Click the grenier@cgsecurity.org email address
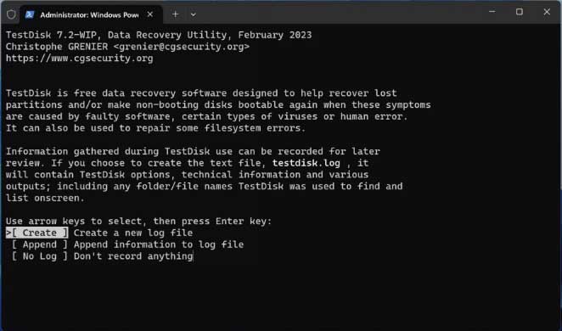This screenshot has width=562, height=331. (x=182, y=47)
